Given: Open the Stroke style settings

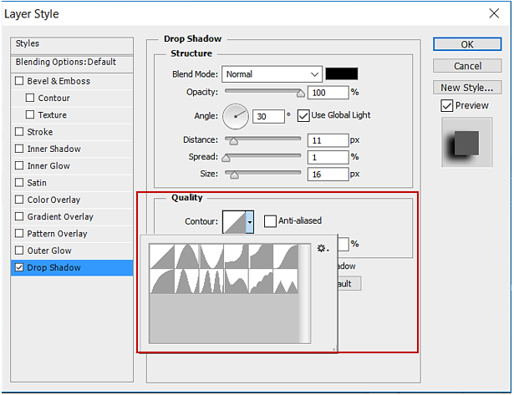Looking at the screenshot, I should pos(40,132).
